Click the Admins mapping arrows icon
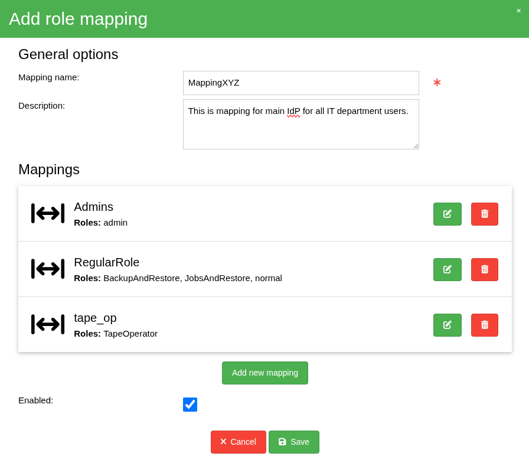This screenshot has height=466, width=529. click(48, 213)
